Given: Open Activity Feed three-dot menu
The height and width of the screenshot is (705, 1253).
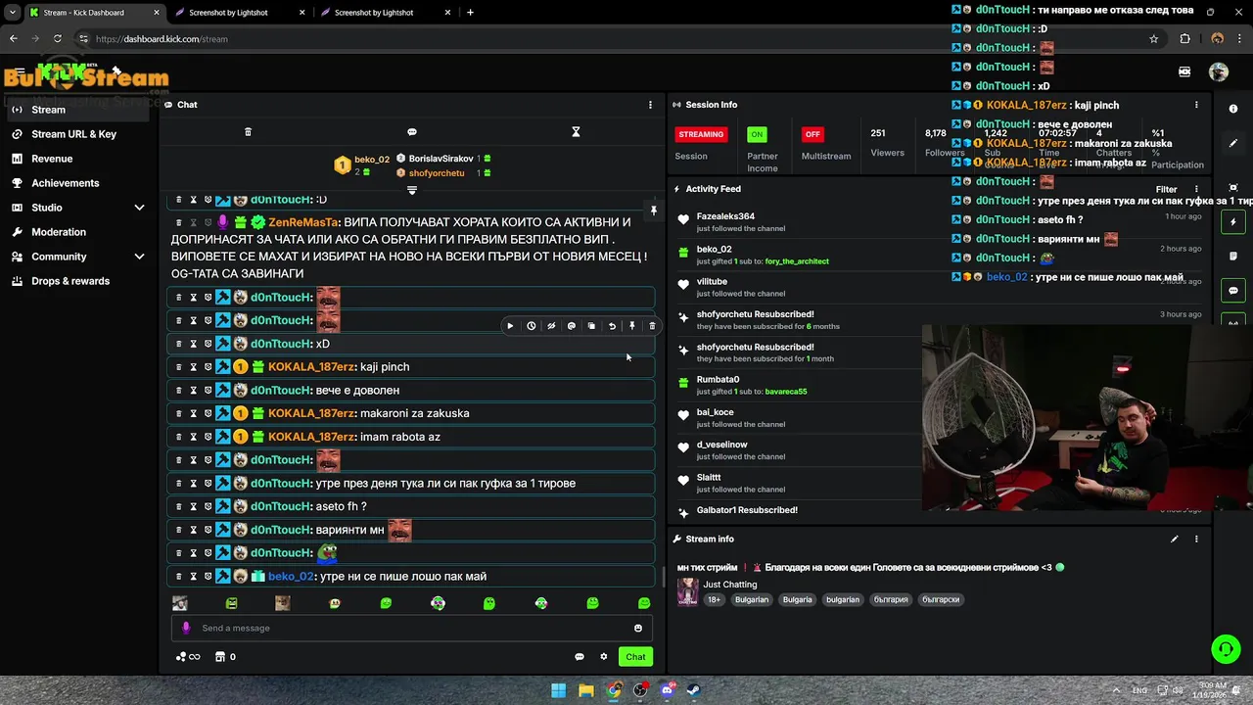Looking at the screenshot, I should point(1196,189).
